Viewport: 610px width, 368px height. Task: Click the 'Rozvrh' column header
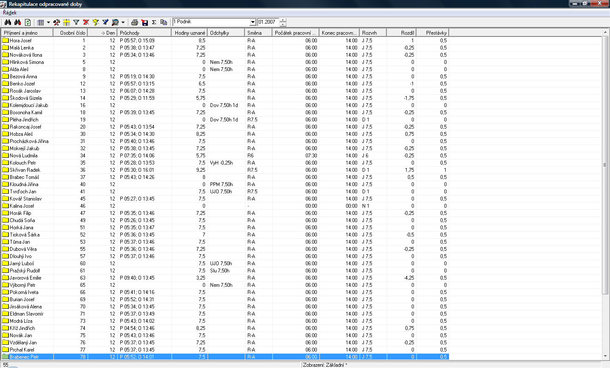point(373,33)
